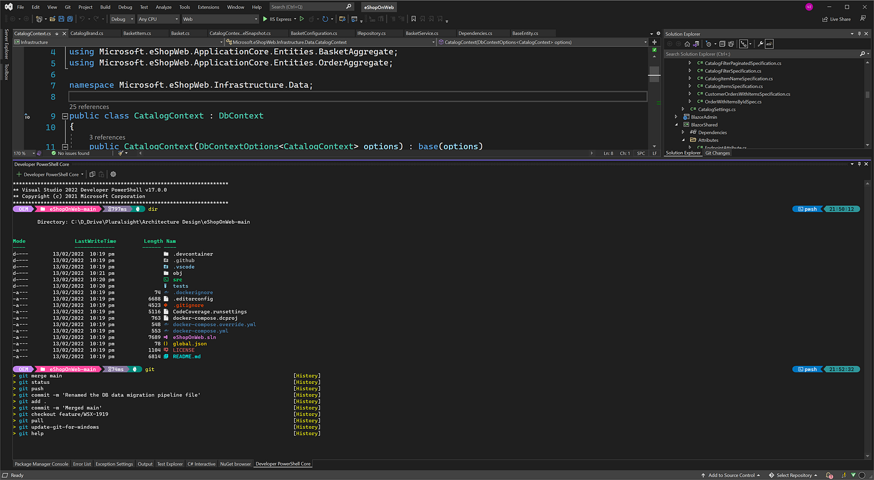Open the Extensions menu
The image size is (874, 480).
coord(208,7)
